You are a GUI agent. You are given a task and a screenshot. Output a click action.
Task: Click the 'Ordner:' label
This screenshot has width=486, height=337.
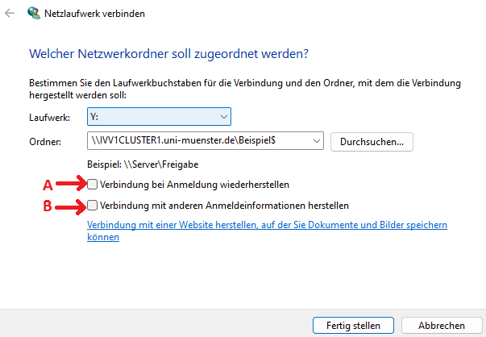click(x=45, y=141)
